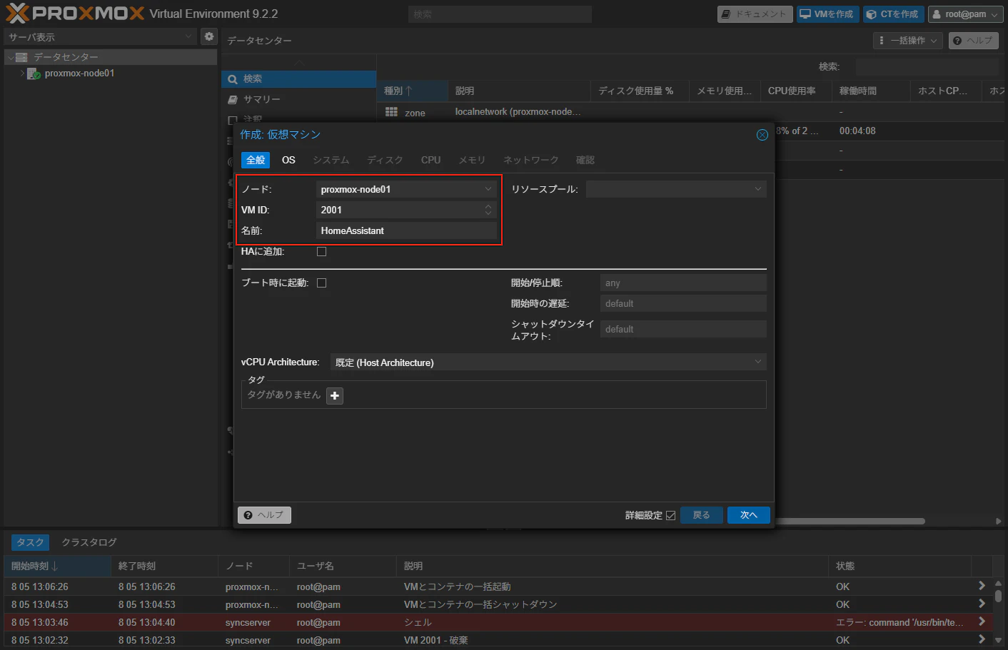Viewport: 1008px width, 650px height.
Task: Click the VMとコンテナの一括シャットダウン task description
Action: click(x=480, y=604)
